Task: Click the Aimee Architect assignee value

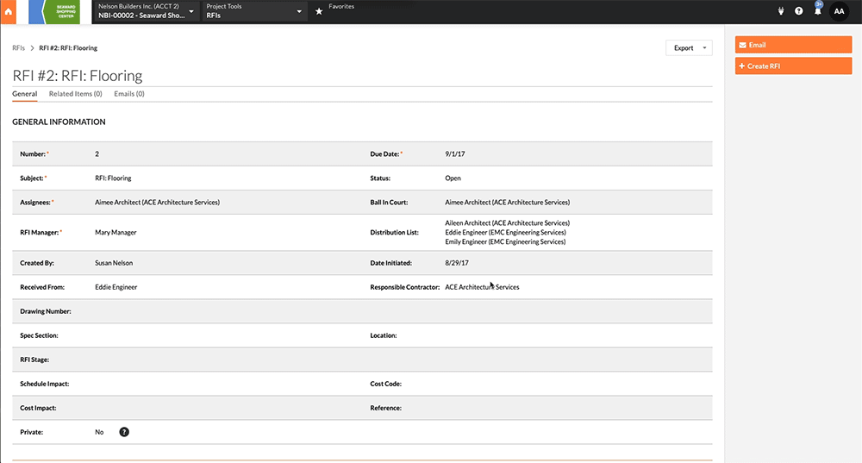Action: tap(157, 203)
